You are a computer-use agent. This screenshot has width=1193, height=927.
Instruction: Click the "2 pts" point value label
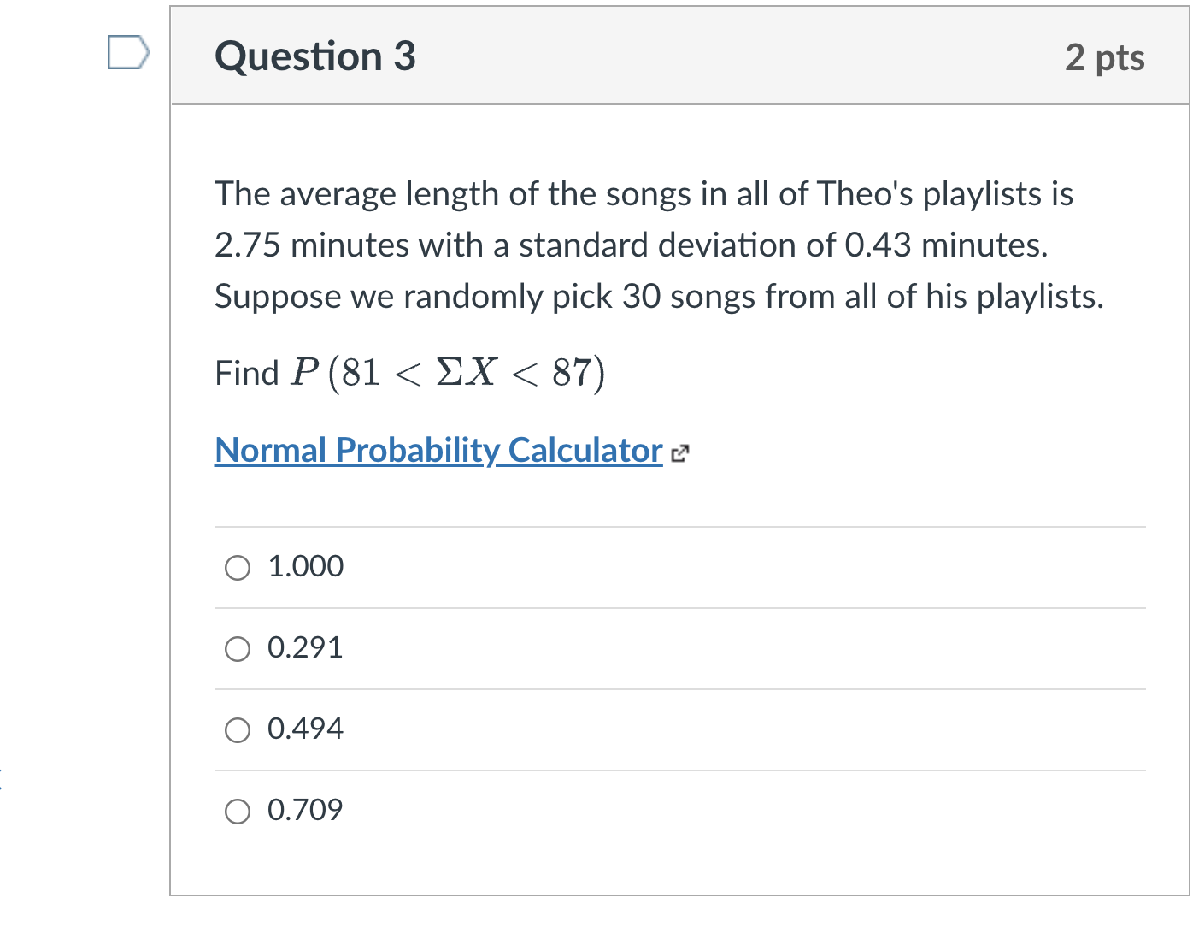pyautogui.click(x=1104, y=57)
